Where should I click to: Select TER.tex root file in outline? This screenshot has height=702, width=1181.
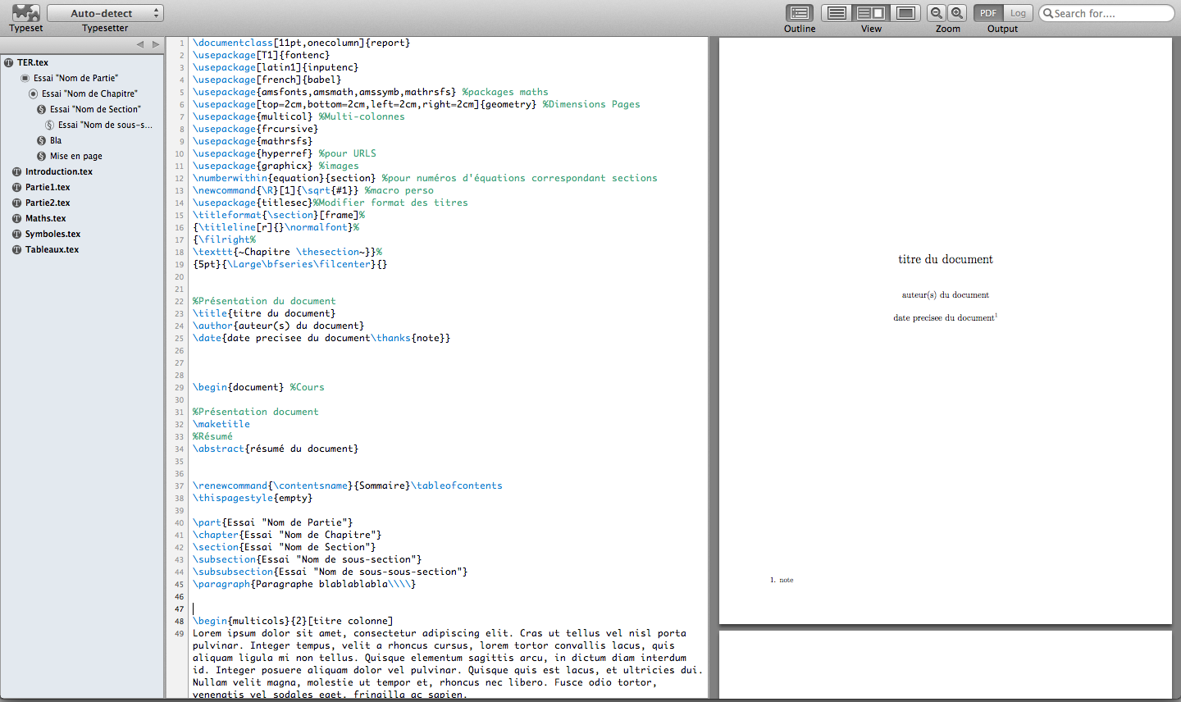pos(33,62)
